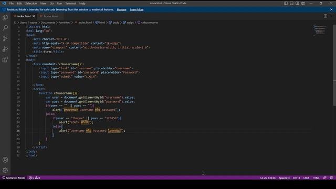Viewport: 336px width, 189px height.
Task: Expand the html breadcrumb symbol
Action: (x=102, y=23)
